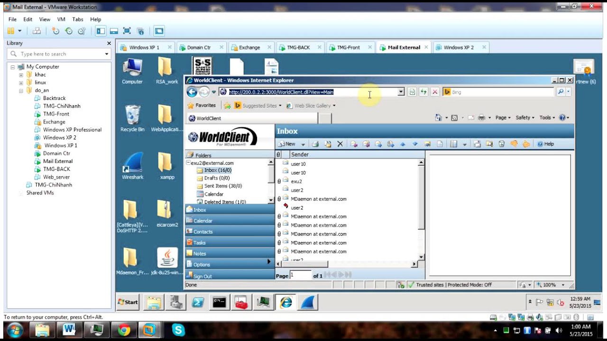This screenshot has width=607, height=341.
Task: Select Inbox (16/0) folder in tree
Action: click(x=218, y=170)
